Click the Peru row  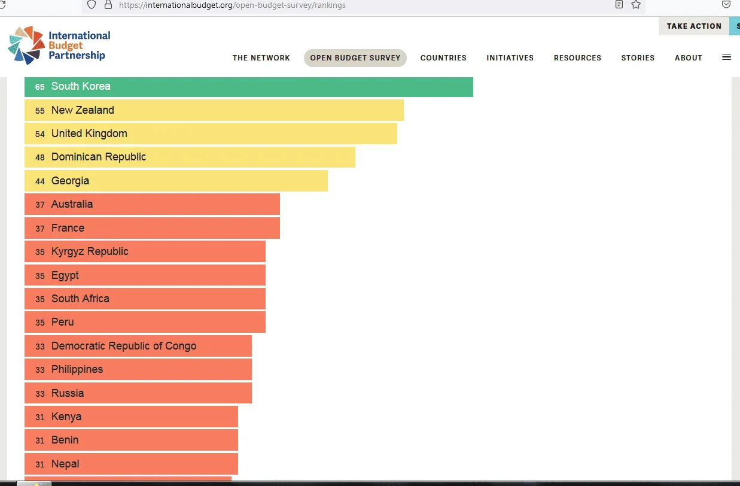pos(145,322)
